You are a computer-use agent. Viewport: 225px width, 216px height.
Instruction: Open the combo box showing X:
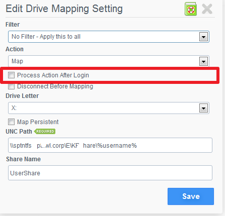point(109,108)
